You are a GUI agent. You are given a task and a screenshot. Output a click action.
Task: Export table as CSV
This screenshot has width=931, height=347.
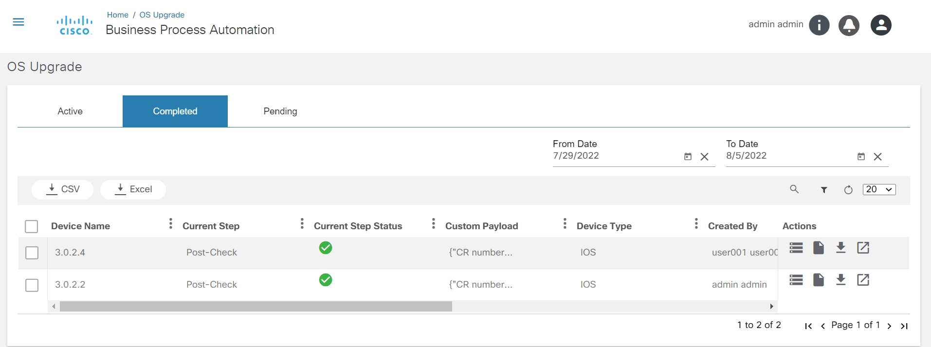(63, 189)
